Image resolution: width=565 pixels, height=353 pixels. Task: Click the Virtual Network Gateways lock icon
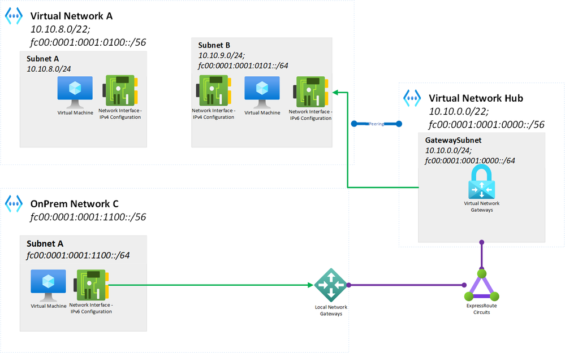pos(481,182)
